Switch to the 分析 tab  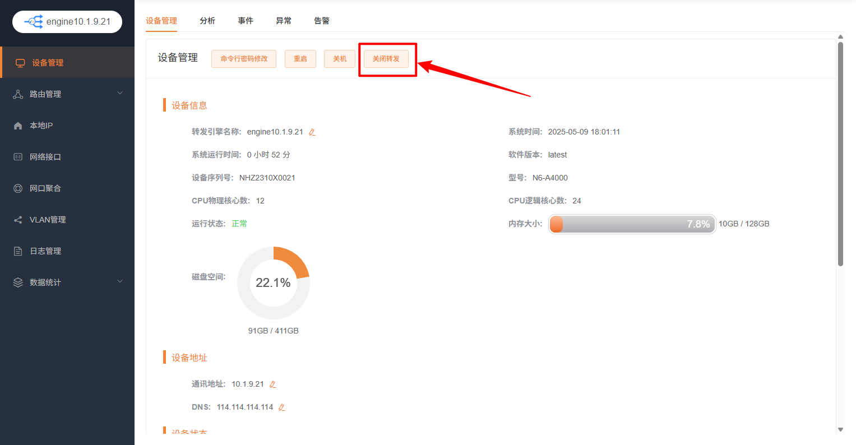207,20
